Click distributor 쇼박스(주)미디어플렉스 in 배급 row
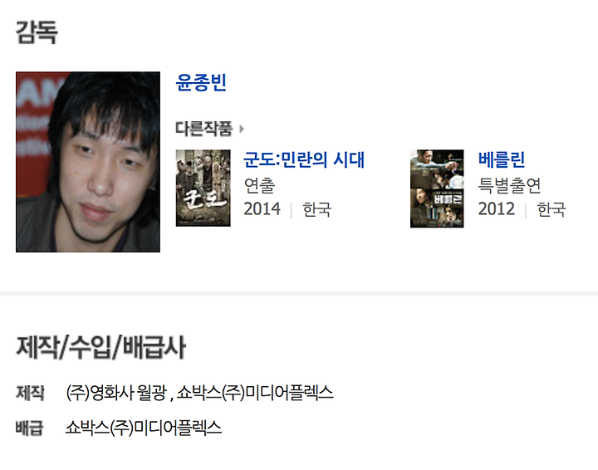 [144, 428]
